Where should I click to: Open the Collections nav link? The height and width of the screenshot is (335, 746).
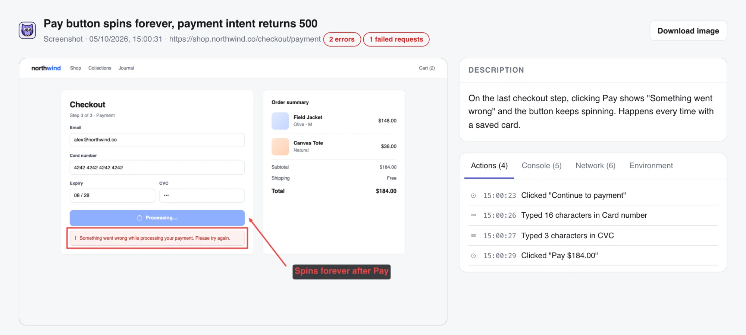[x=100, y=68]
